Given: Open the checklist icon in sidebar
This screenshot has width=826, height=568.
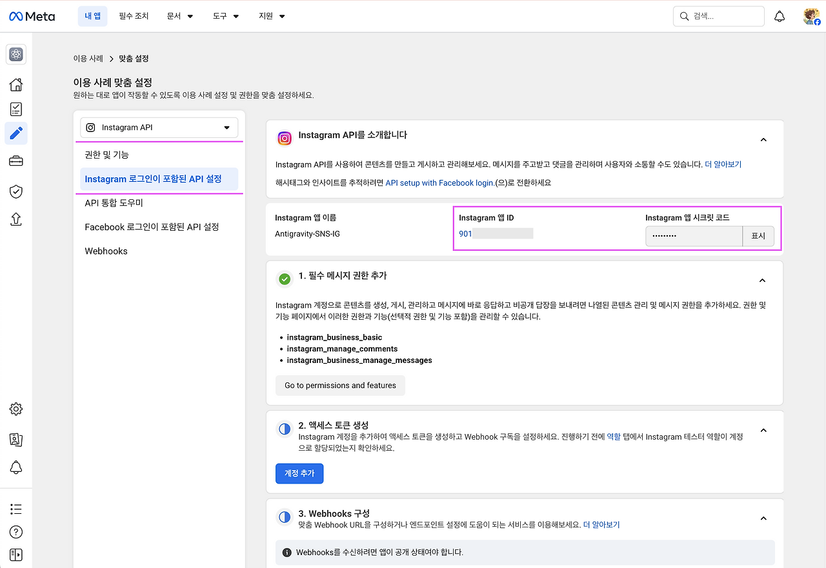Looking at the screenshot, I should coord(16,109).
